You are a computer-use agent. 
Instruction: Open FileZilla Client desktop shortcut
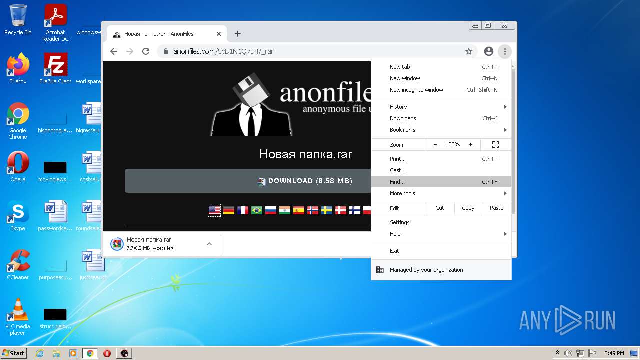pyautogui.click(x=55, y=69)
